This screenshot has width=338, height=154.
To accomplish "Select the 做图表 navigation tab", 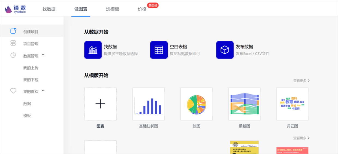I will (81, 9).
